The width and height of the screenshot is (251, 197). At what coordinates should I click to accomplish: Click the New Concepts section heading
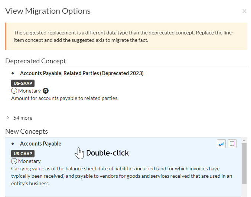pos(26,131)
